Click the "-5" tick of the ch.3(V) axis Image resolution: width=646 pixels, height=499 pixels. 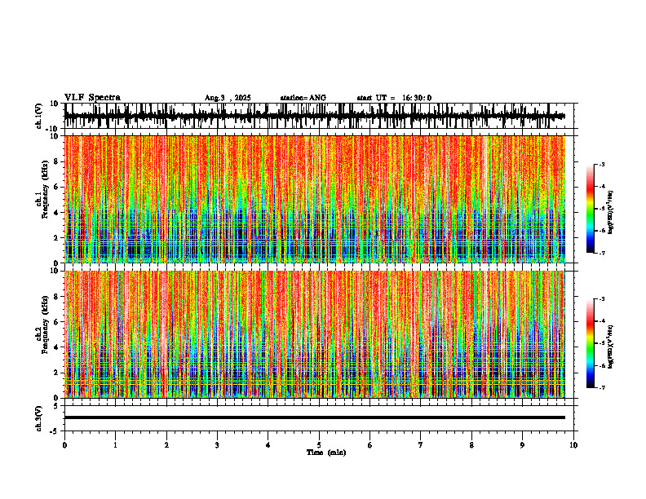[55, 431]
